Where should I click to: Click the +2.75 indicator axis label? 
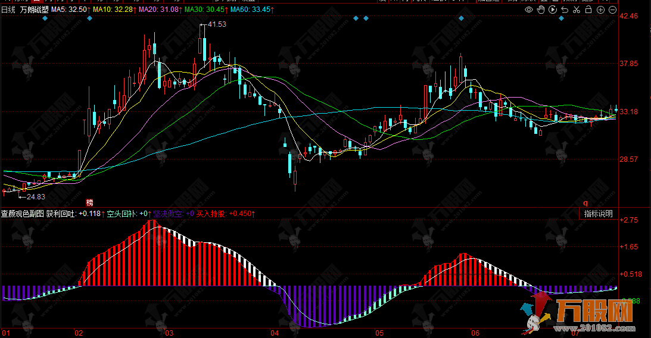[628, 220]
